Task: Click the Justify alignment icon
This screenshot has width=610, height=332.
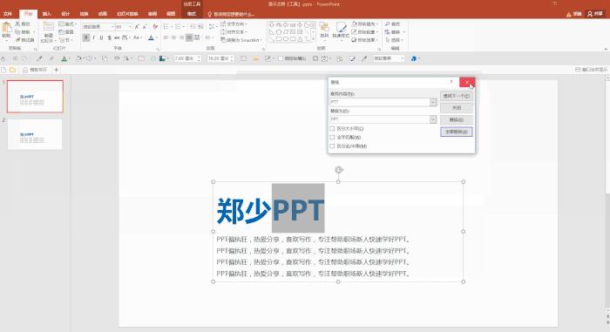Action: [189, 37]
